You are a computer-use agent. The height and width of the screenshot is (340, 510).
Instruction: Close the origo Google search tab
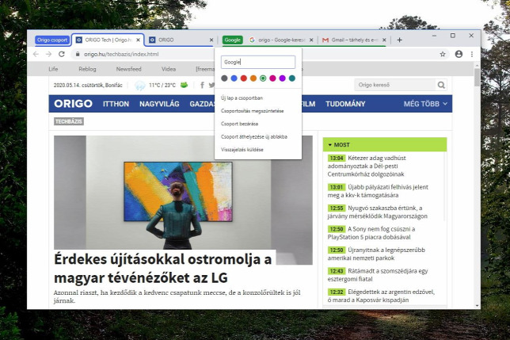[x=311, y=40]
